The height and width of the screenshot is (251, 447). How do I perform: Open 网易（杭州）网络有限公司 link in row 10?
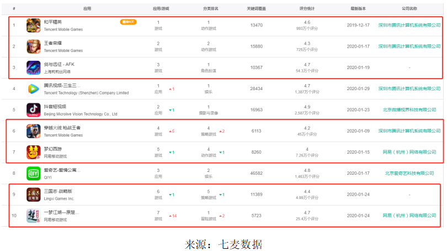(409, 215)
